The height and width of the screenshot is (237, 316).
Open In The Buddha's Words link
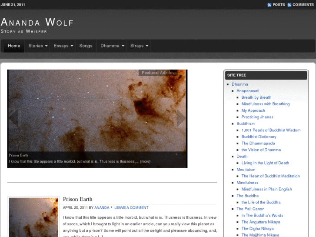[262, 215]
